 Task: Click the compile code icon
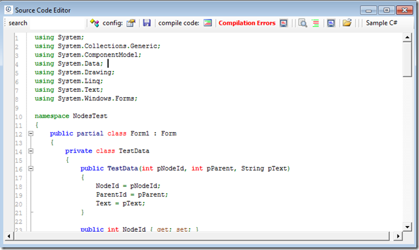coord(208,23)
